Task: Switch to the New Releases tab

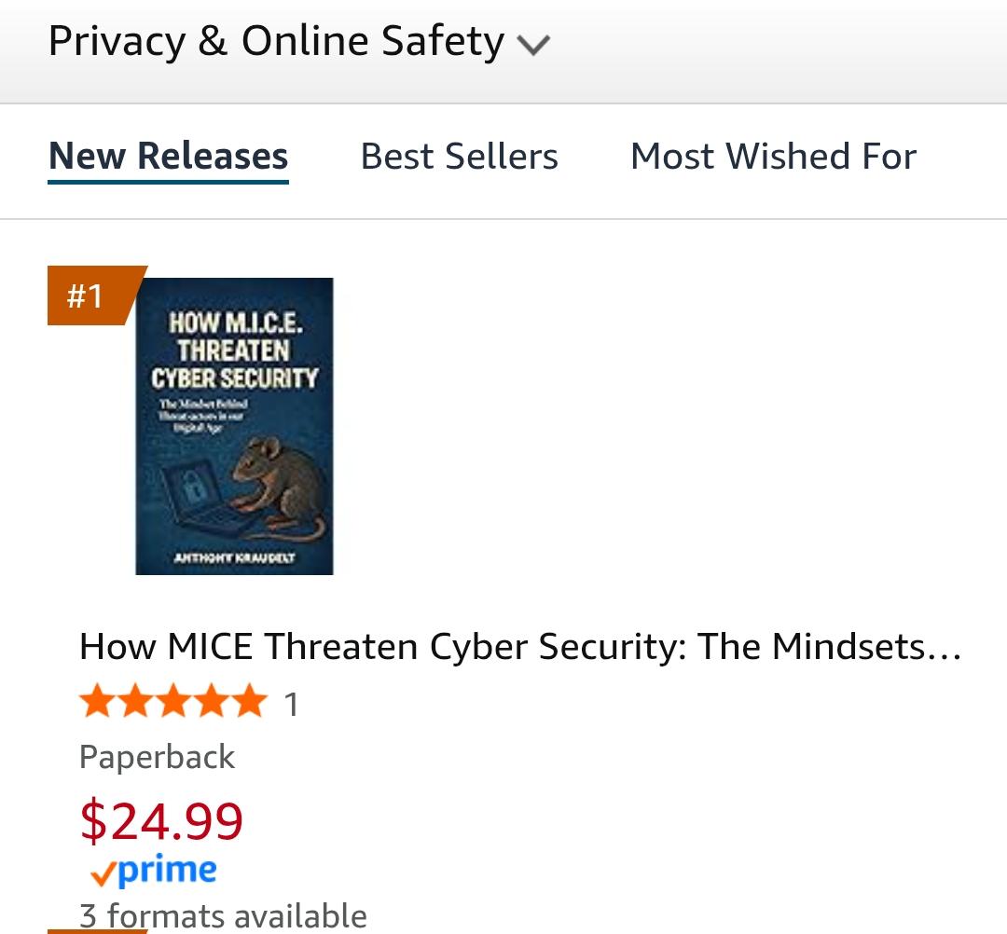Action: point(169,157)
